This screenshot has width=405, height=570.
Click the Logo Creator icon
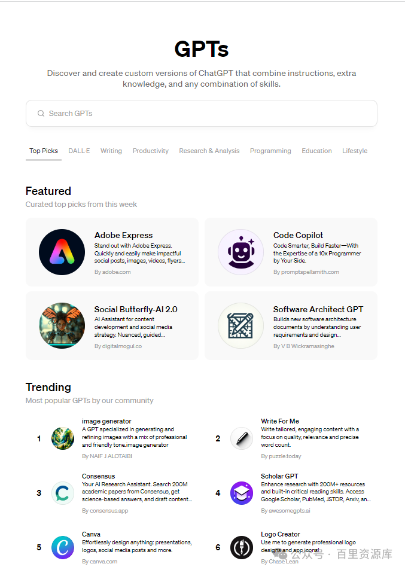pos(242,547)
